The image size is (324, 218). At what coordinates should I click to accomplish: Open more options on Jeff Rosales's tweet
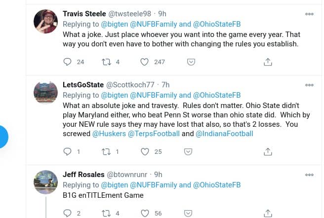click(309, 175)
